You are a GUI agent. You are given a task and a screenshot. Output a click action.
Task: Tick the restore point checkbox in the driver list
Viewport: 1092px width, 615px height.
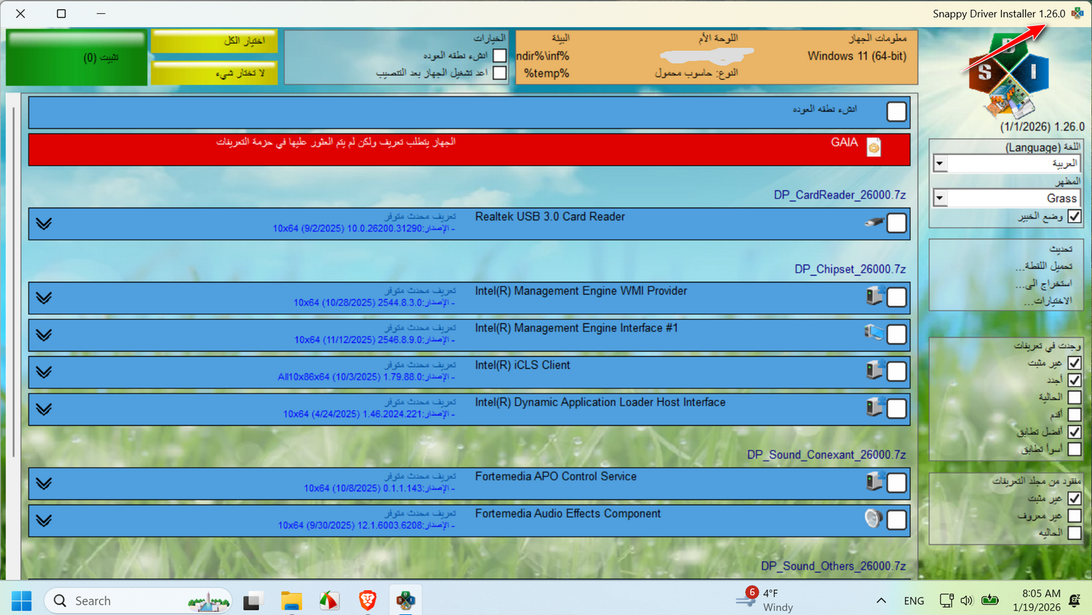pos(897,111)
